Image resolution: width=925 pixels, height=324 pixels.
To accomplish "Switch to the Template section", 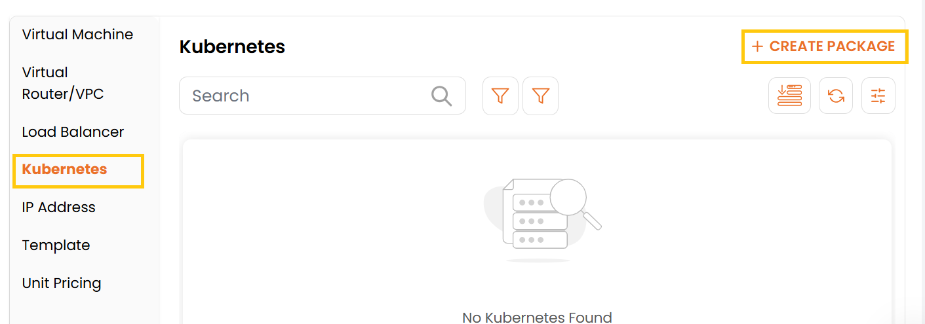I will tap(56, 245).
